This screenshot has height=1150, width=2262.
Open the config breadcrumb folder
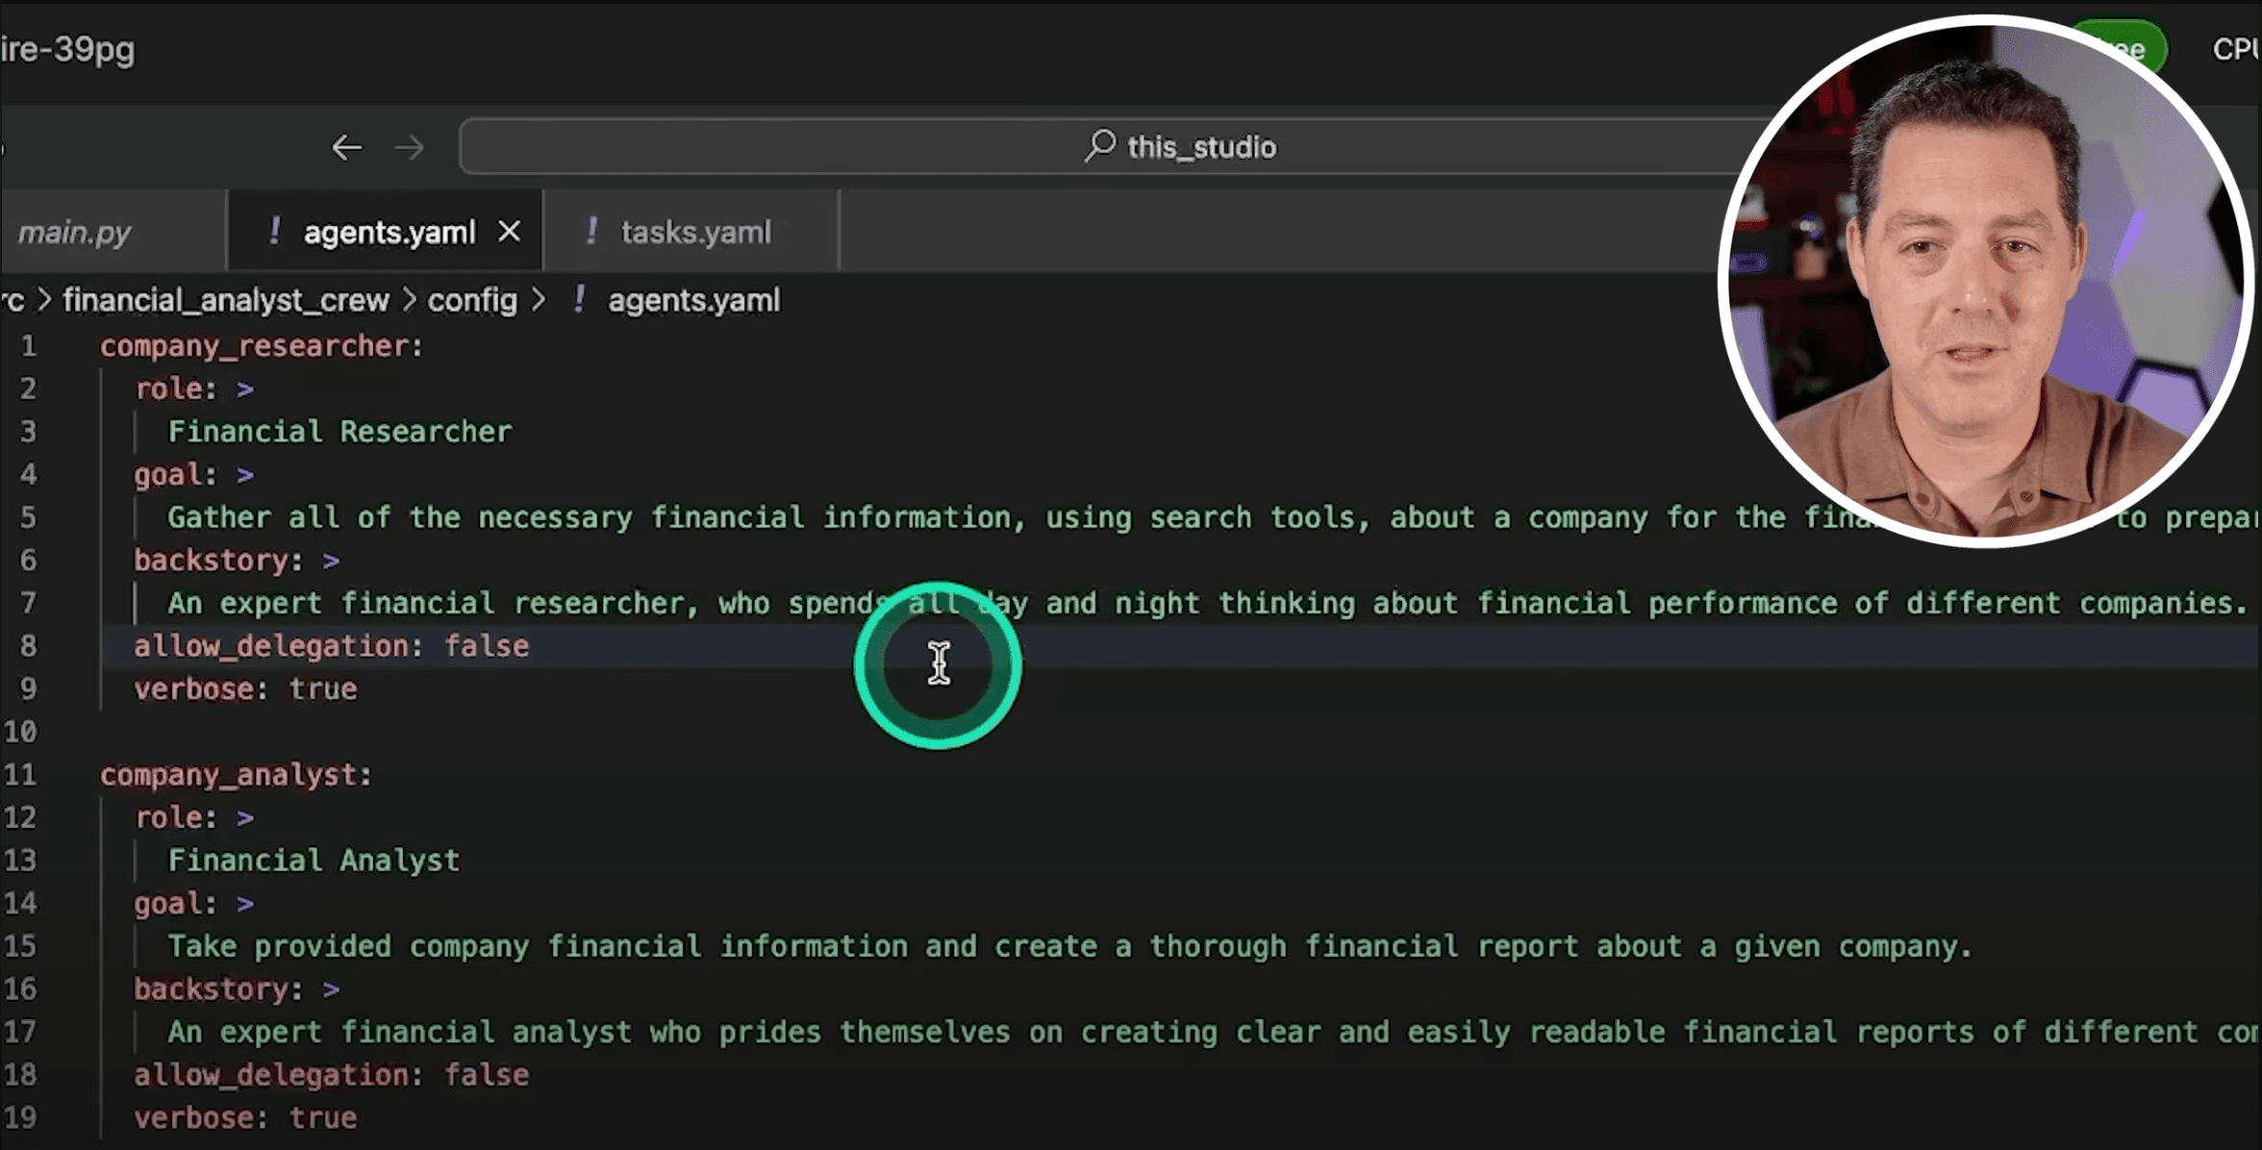(x=472, y=300)
